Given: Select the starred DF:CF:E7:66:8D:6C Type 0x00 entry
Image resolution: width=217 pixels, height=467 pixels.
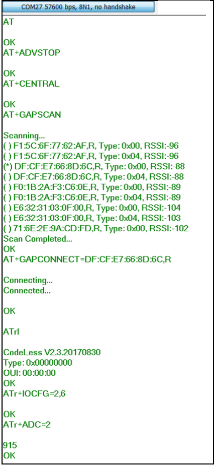Looking at the screenshot, I should (x=94, y=166).
